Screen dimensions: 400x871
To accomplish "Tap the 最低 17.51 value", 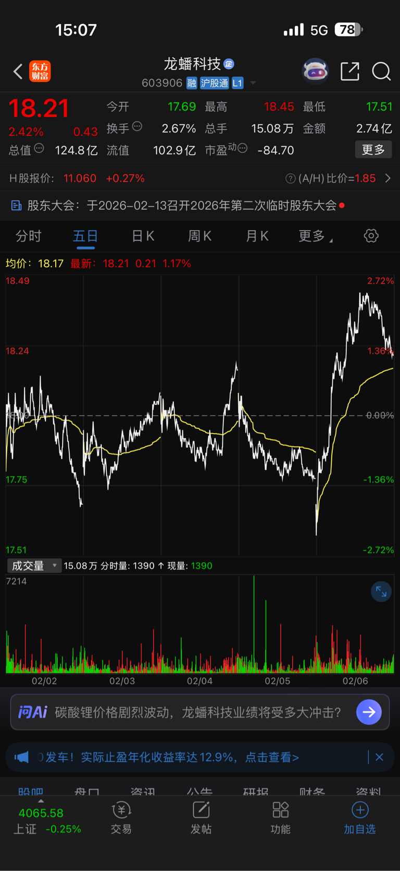I will click(x=379, y=107).
